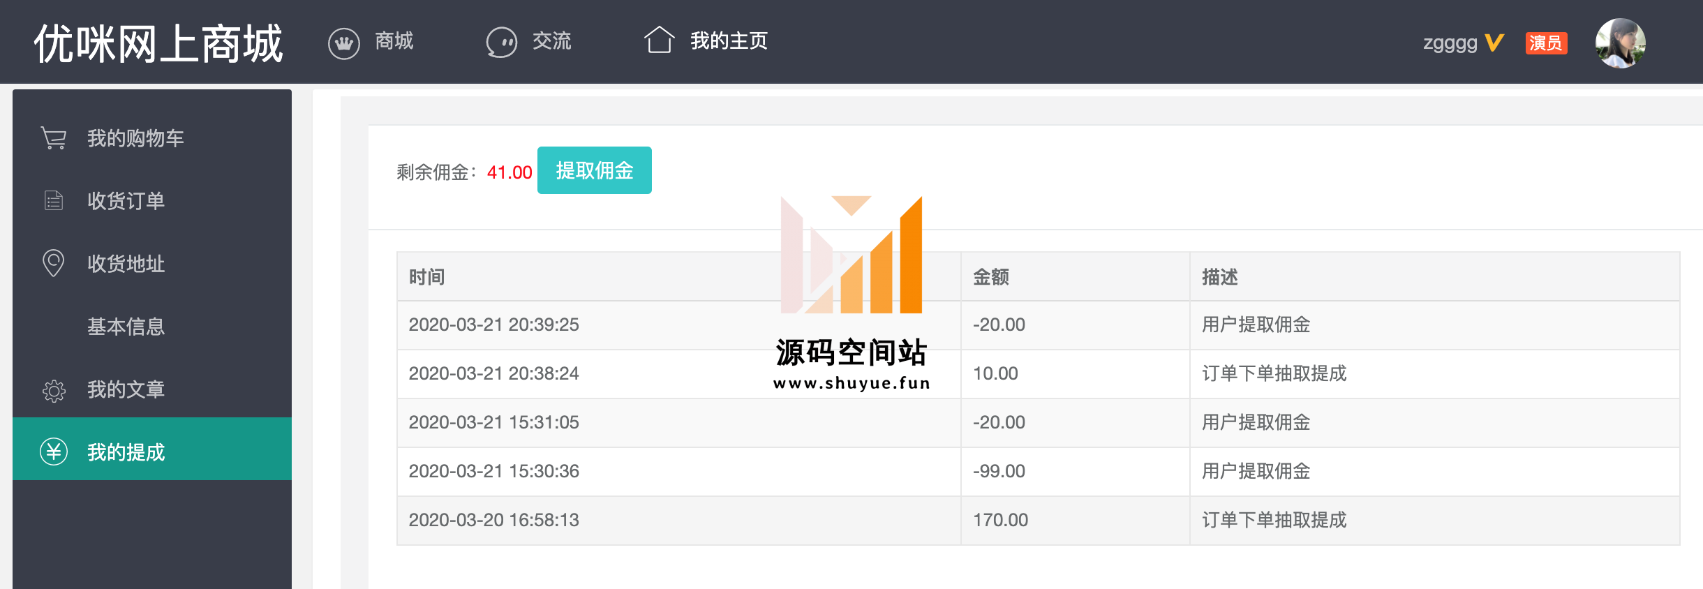Viewport: 1703px width, 589px height.
Task: Click the timestamp 2020-03-21 20:38:24
Action: 494,373
